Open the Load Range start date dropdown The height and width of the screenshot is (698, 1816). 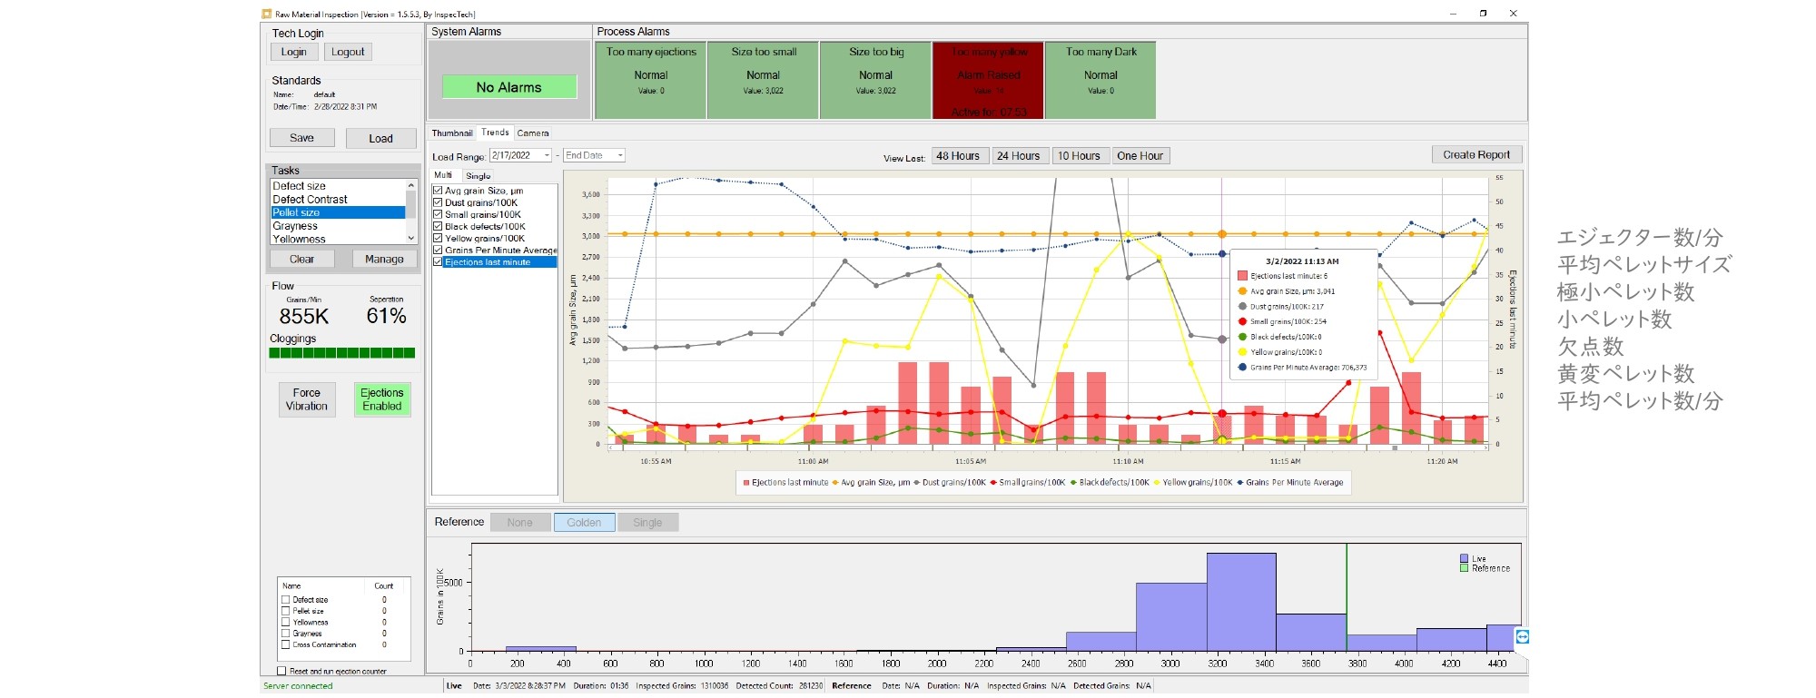tap(547, 156)
